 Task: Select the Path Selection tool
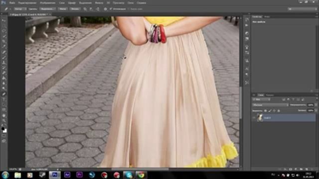point(3,104)
